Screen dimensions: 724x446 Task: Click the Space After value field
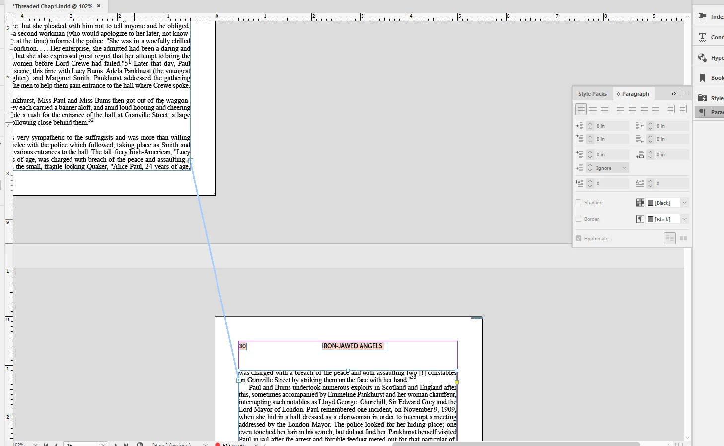[672, 155]
